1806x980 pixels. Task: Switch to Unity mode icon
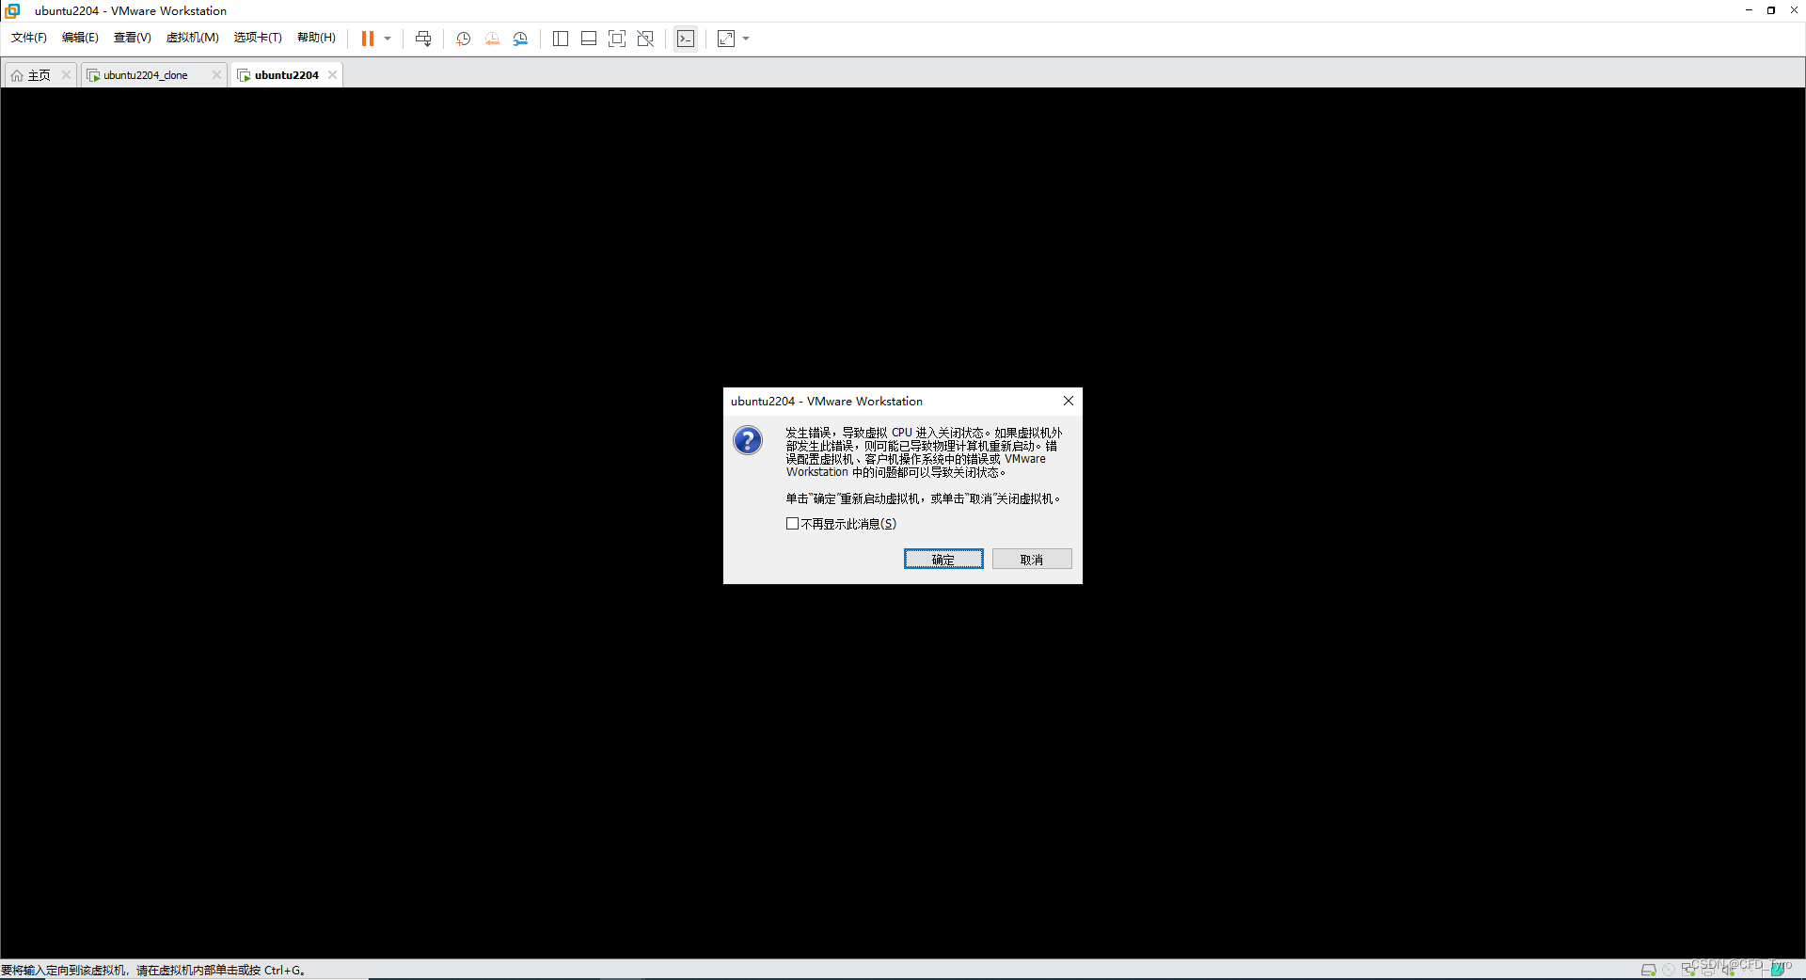tap(645, 39)
